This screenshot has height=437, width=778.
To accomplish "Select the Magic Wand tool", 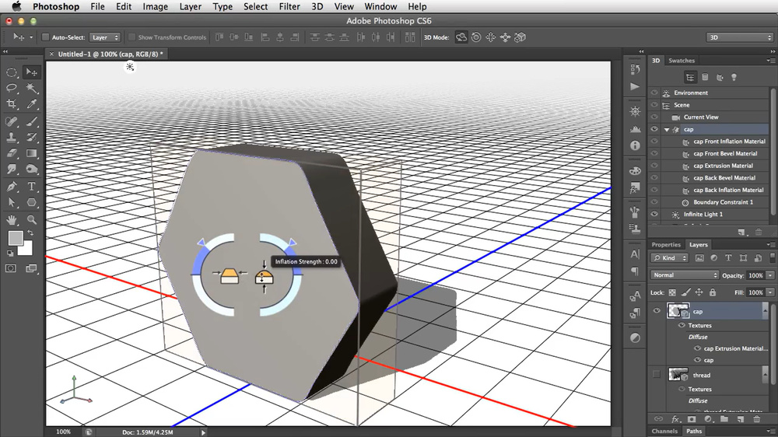I will click(32, 89).
